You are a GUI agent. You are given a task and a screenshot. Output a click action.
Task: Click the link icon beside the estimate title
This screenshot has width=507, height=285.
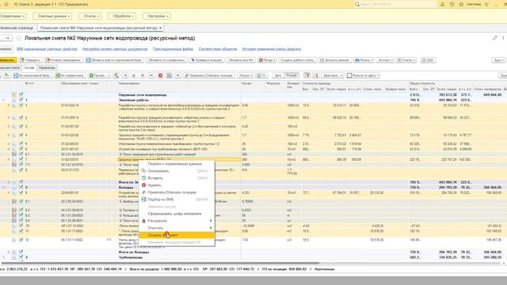pyautogui.click(x=494, y=38)
